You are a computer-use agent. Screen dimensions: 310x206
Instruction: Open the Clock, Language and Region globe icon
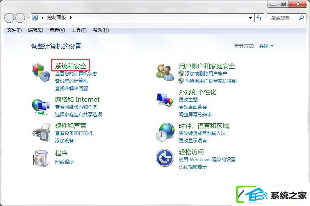(165, 132)
